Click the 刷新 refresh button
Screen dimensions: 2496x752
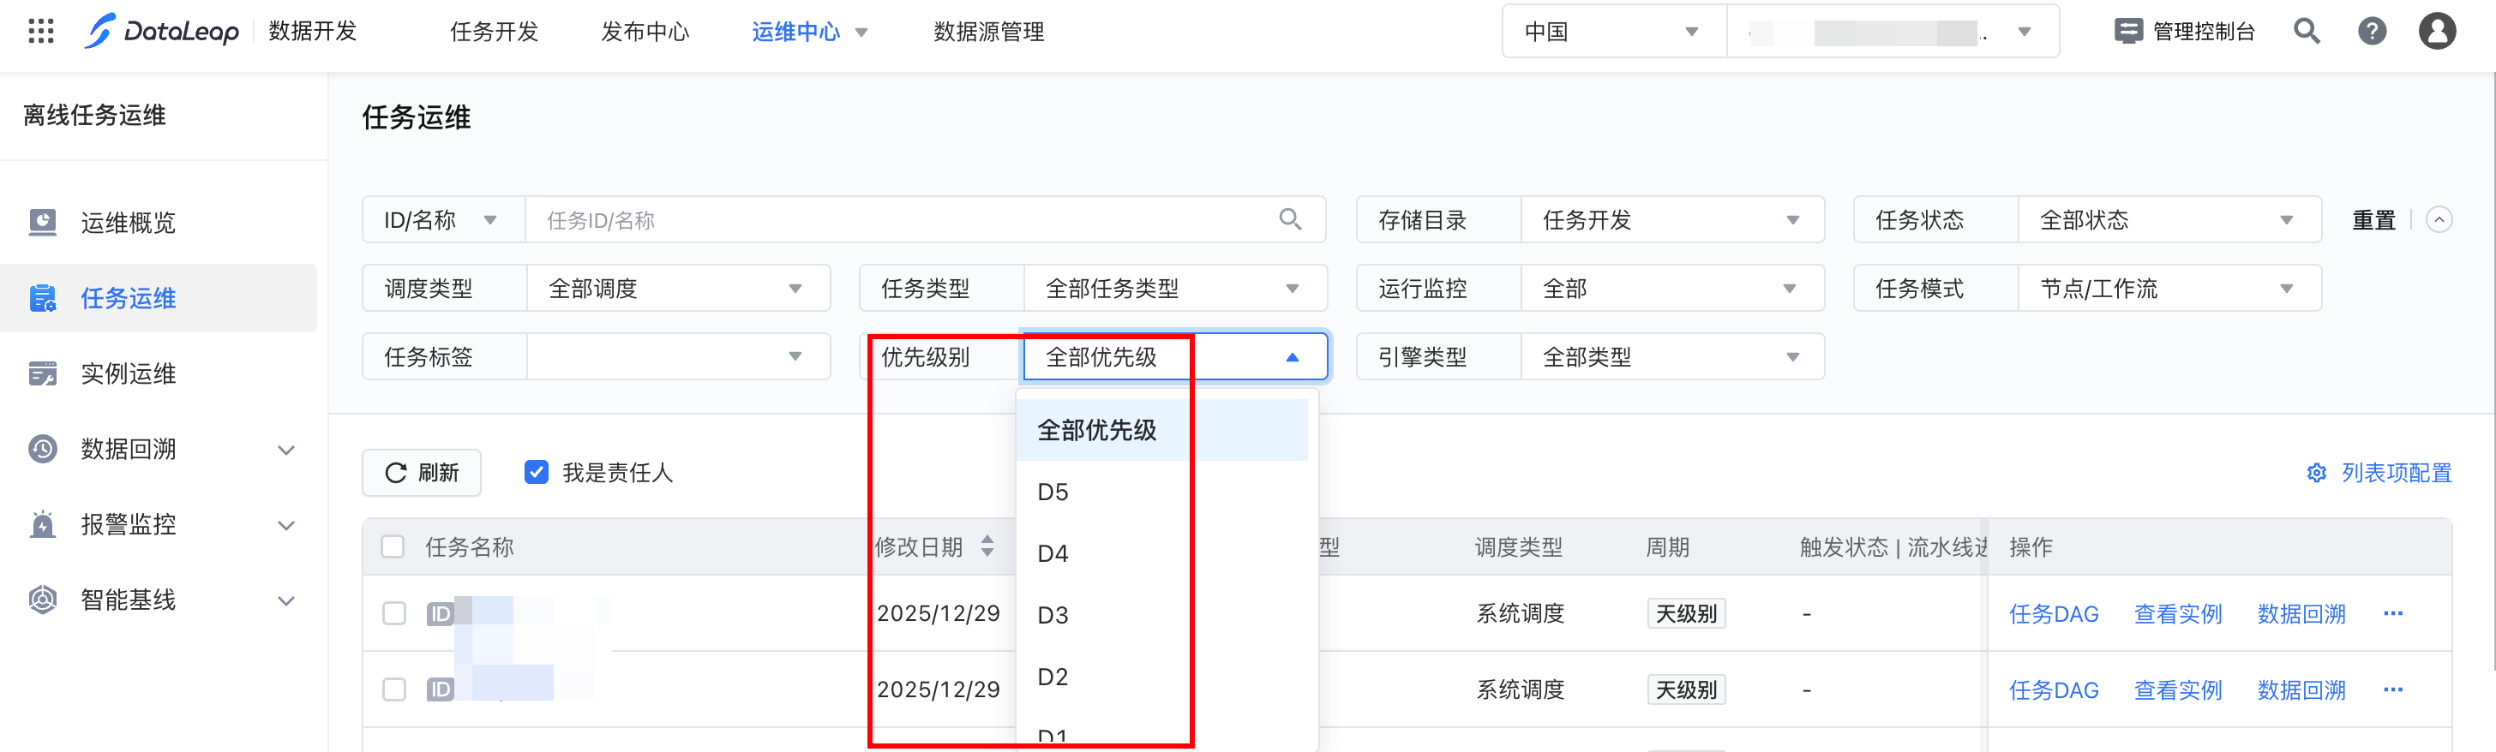click(x=422, y=472)
